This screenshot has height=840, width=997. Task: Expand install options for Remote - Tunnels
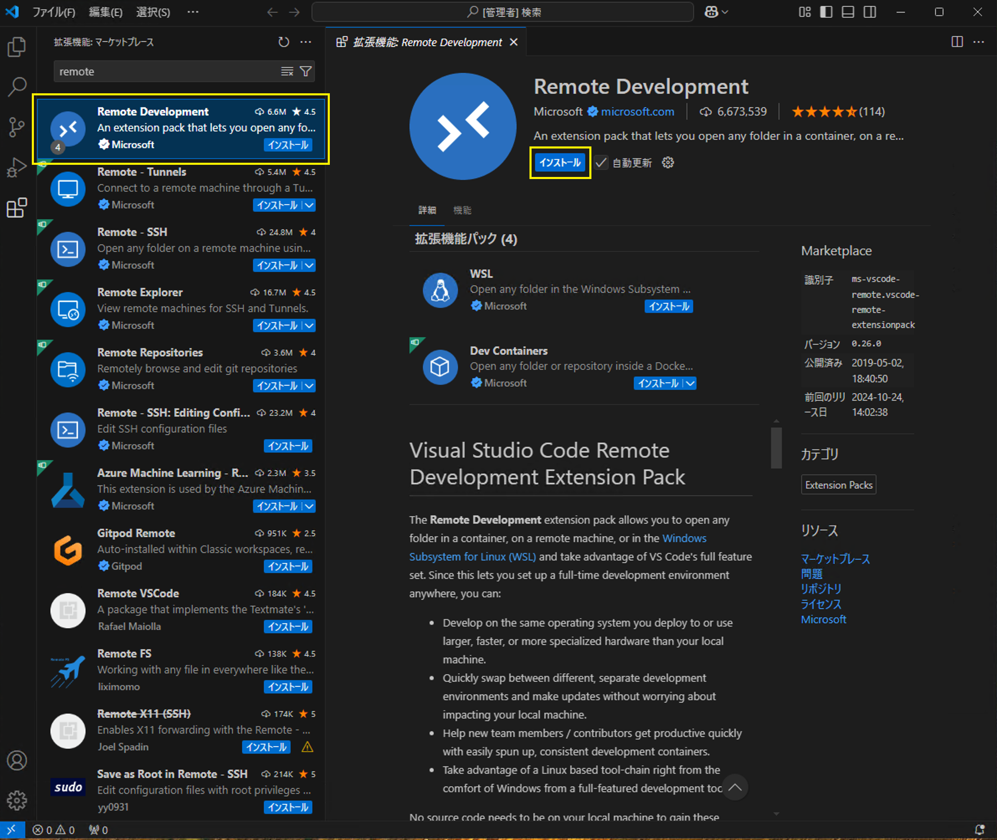click(309, 205)
